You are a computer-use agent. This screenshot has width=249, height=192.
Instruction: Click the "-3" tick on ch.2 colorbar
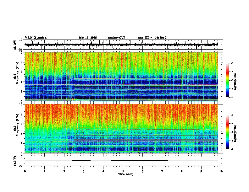click(232, 115)
